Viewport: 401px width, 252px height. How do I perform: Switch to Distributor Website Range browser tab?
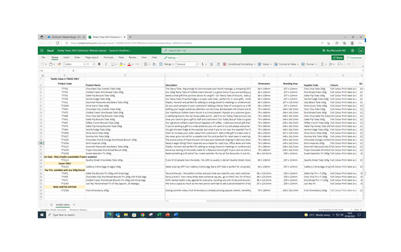click(x=66, y=37)
